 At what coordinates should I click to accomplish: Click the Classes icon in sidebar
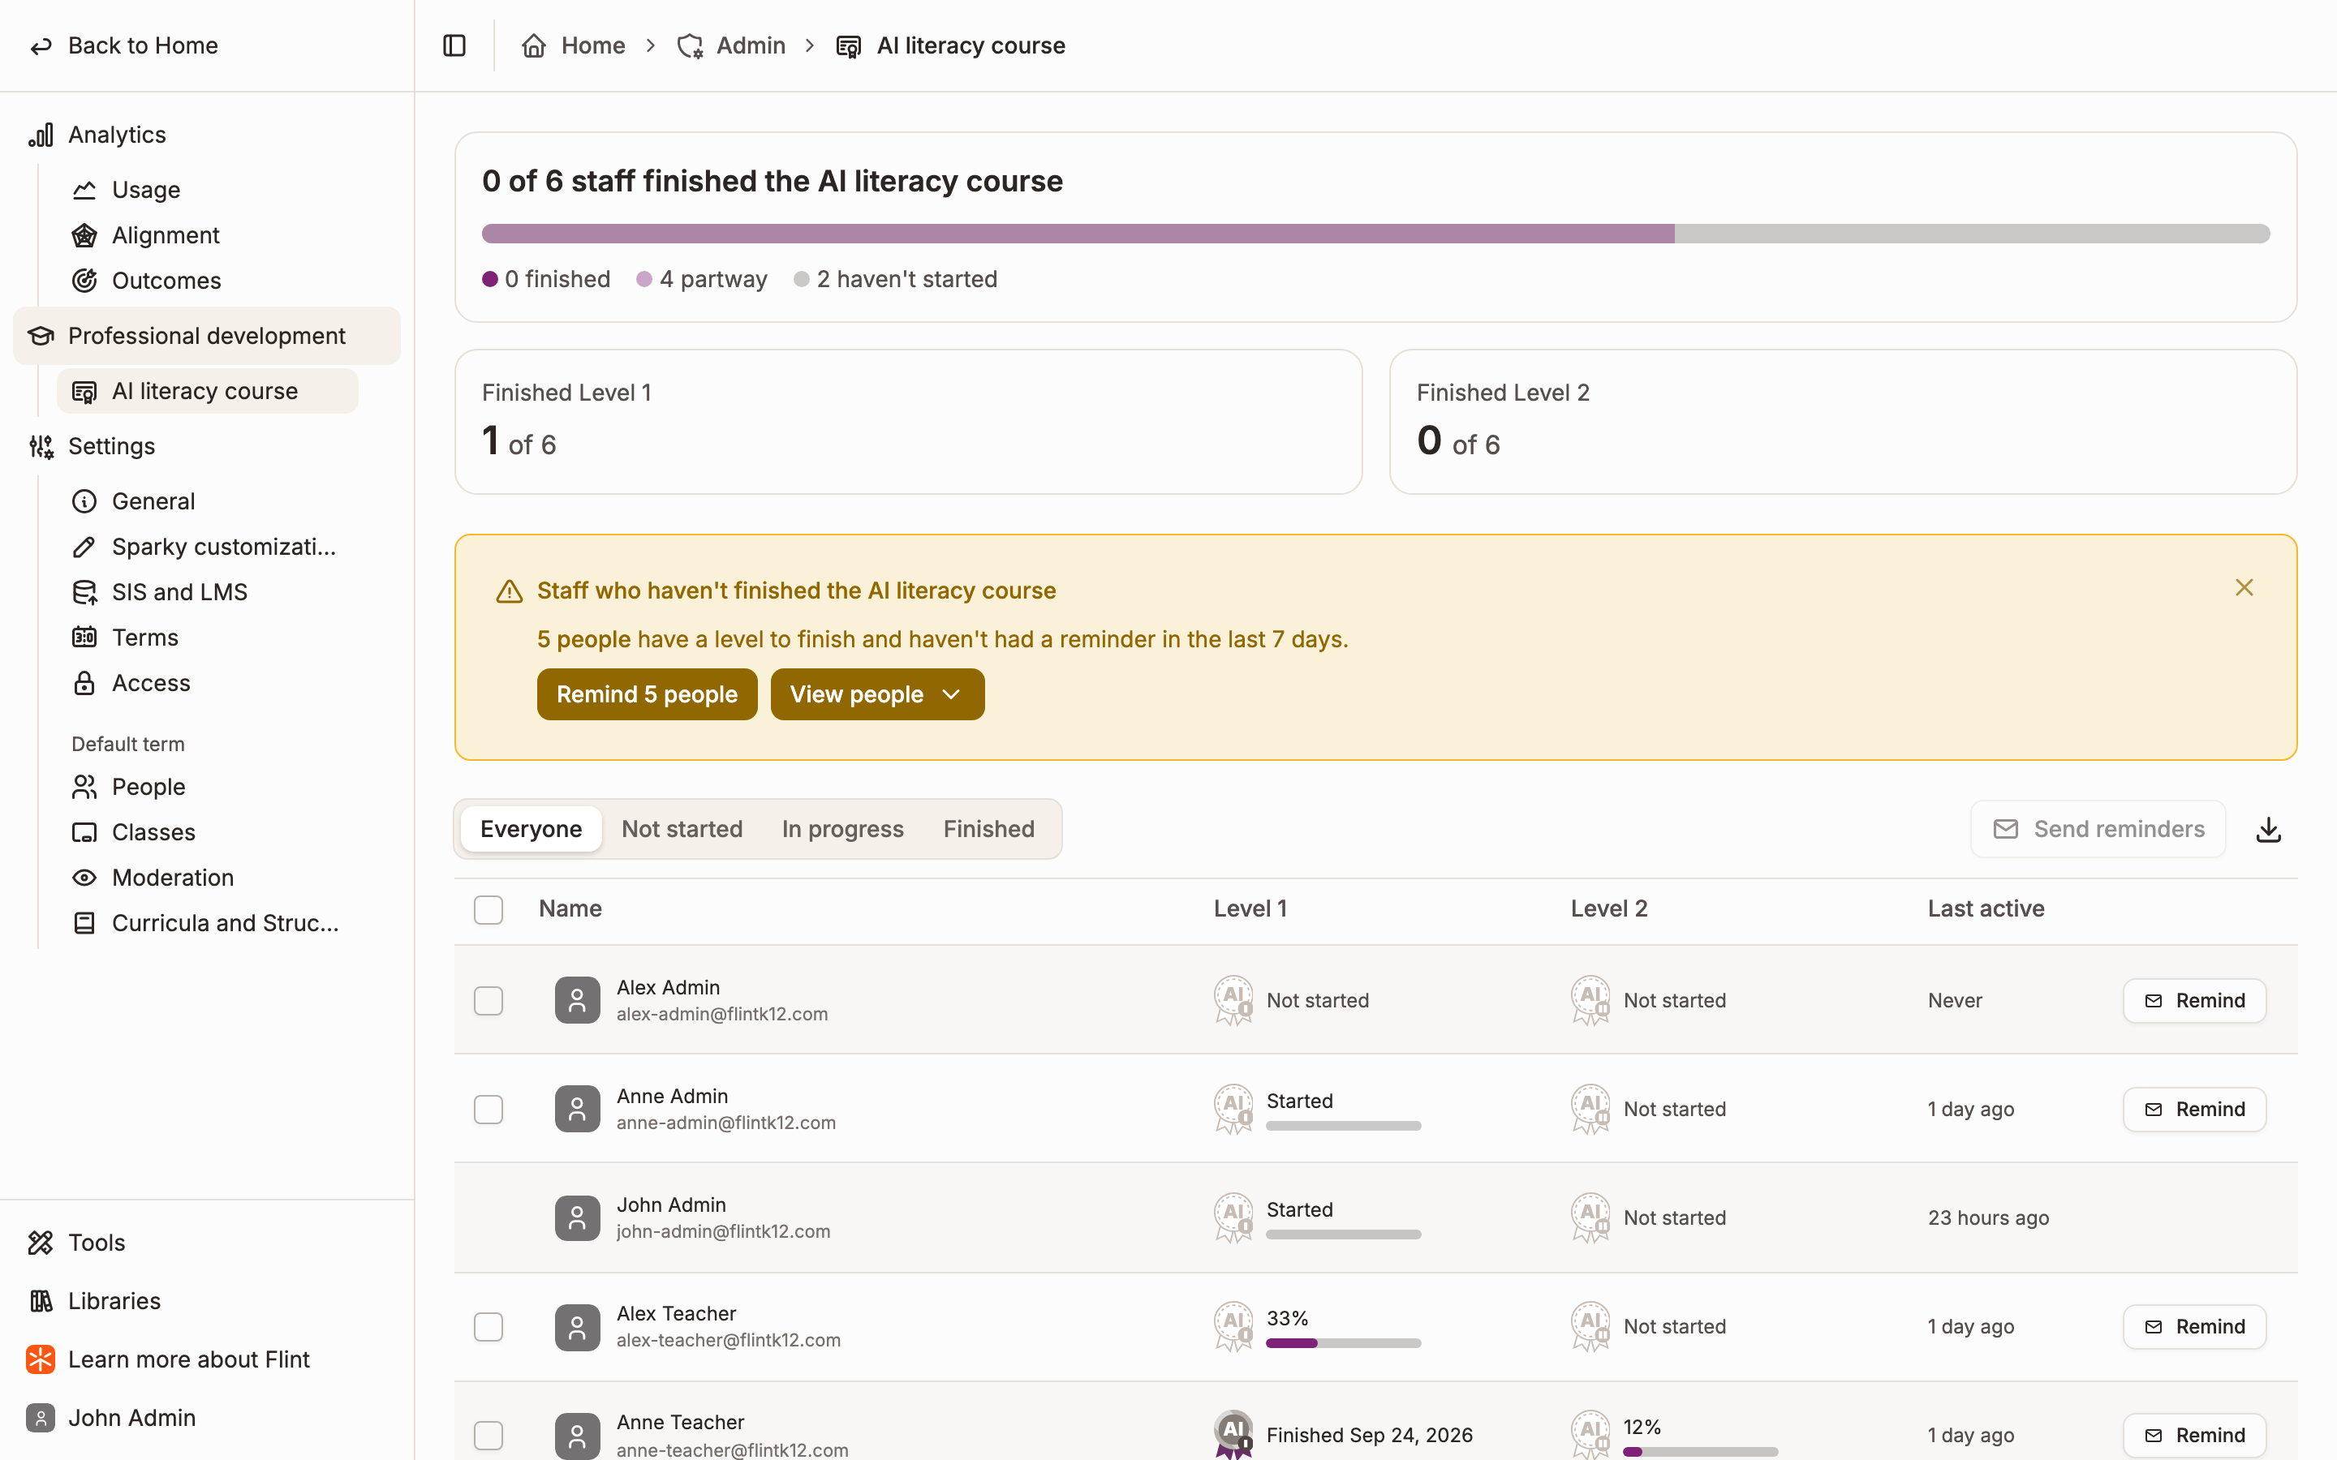(84, 832)
